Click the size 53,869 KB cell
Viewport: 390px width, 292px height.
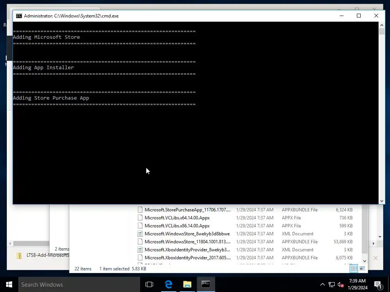pyautogui.click(x=343, y=241)
